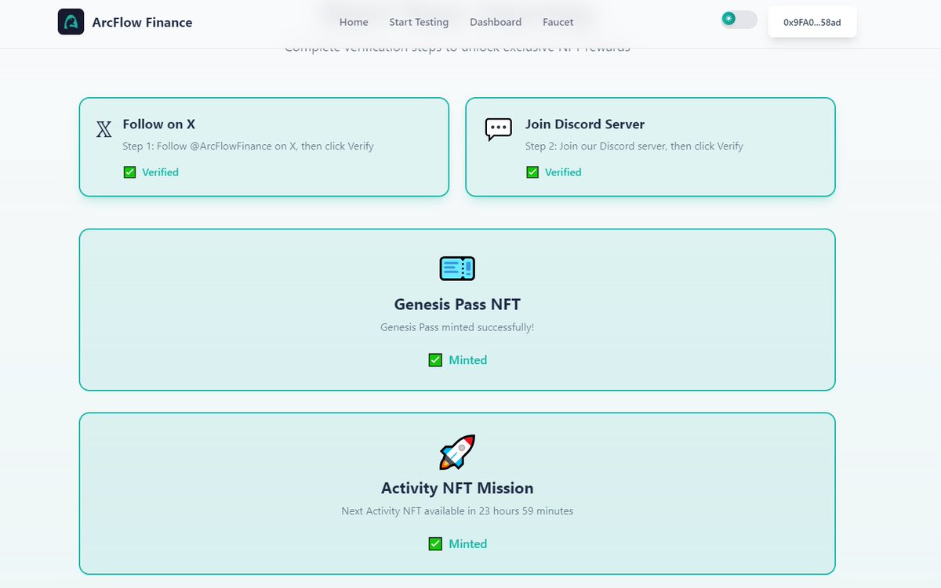Click Minted label in Genesis Pass card
This screenshot has width=941, height=588.
point(468,360)
